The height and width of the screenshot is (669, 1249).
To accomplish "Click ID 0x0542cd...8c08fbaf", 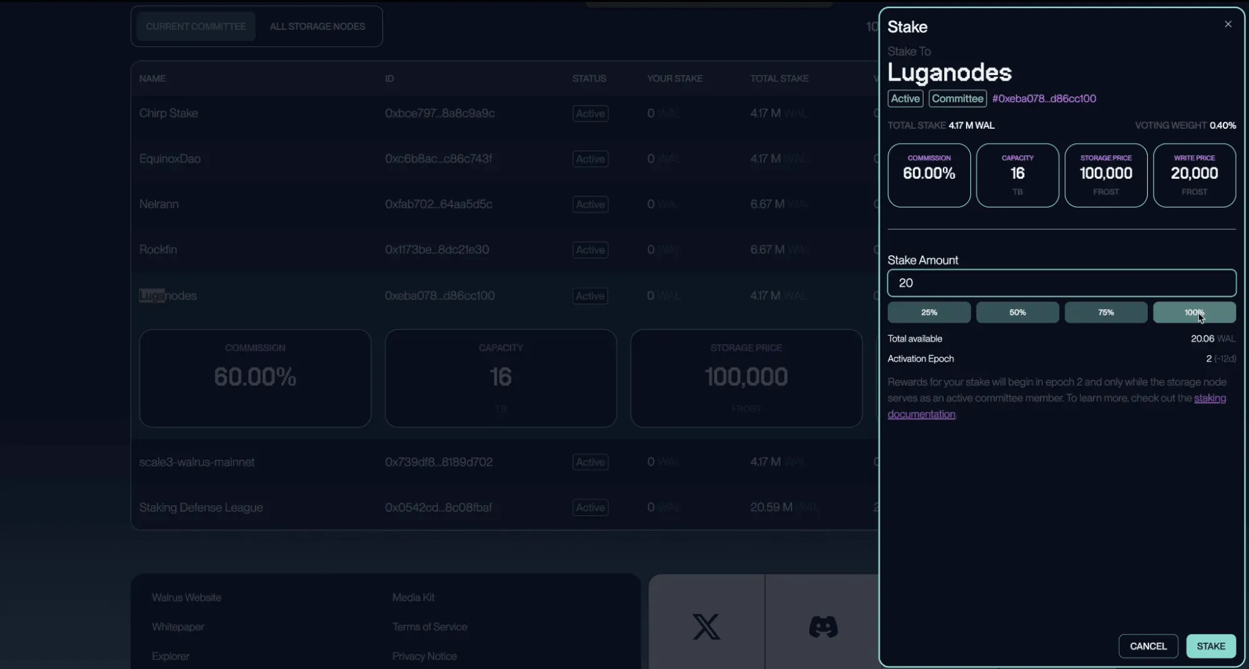I will tap(439, 508).
